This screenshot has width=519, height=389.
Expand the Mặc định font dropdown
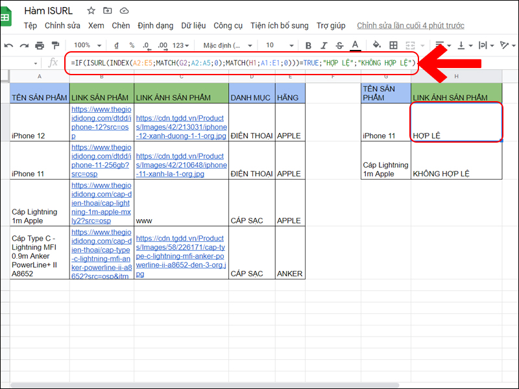[224, 45]
